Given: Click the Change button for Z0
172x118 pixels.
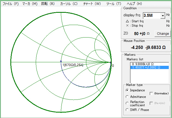Looking at the screenshot, I should click(x=163, y=34).
